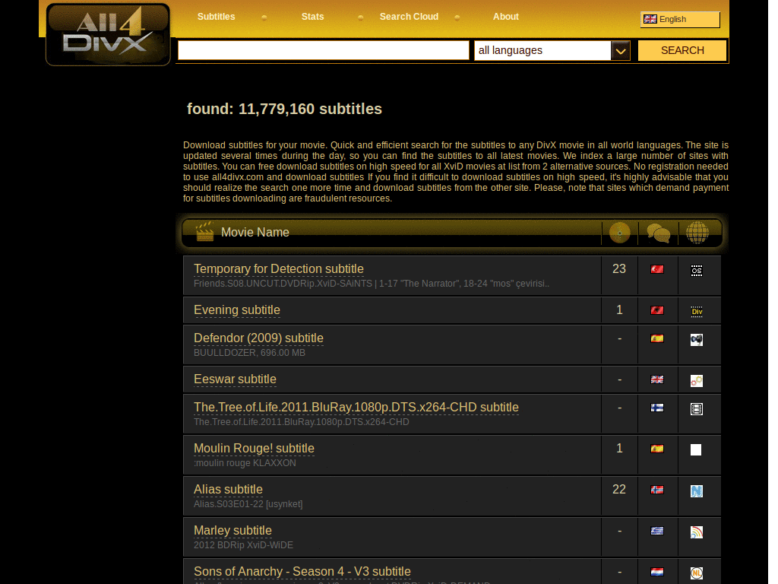The height and width of the screenshot is (584, 778).
Task: Click Friends.S08.UNCUT release description text
Action: [371, 284]
